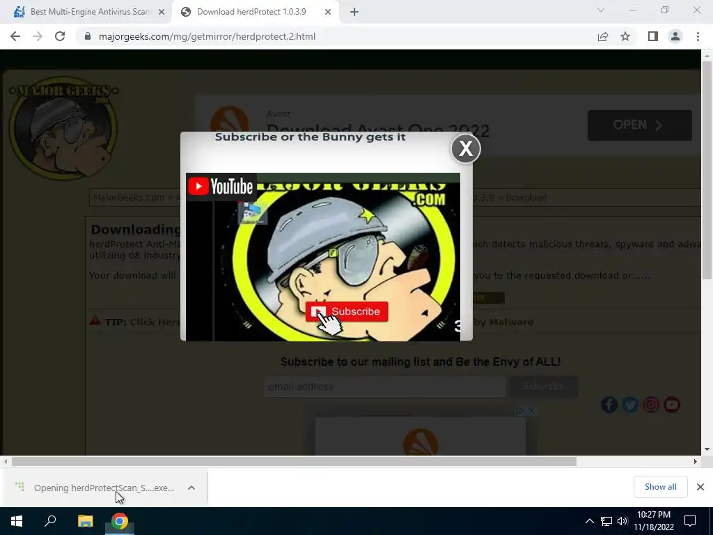Open the MajorGeeks Facebook icon

pyautogui.click(x=609, y=405)
